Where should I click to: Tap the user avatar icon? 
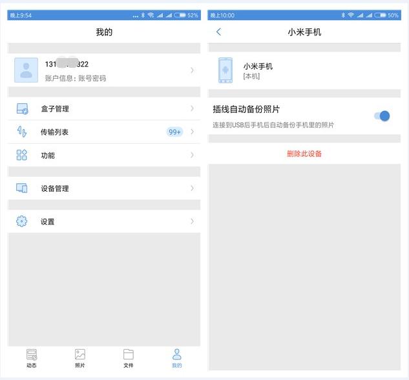(x=26, y=70)
